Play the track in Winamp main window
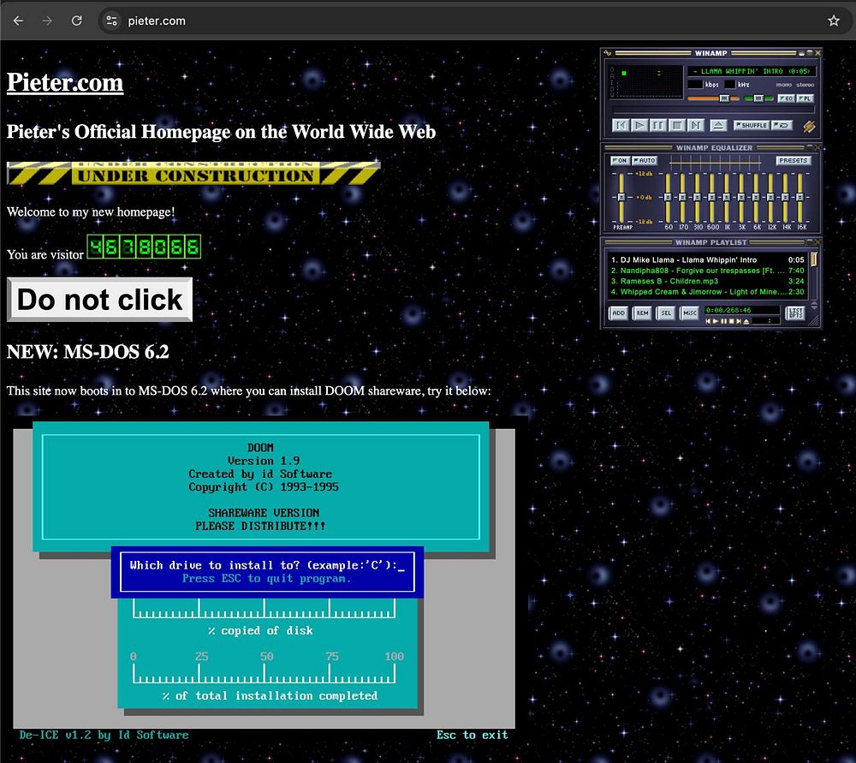The image size is (856, 763). (639, 126)
